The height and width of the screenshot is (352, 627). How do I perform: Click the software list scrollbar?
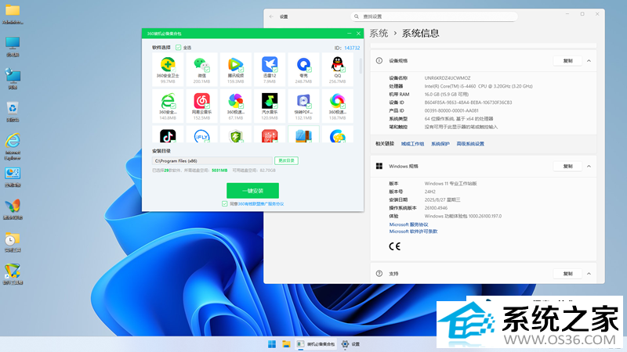[361, 66]
